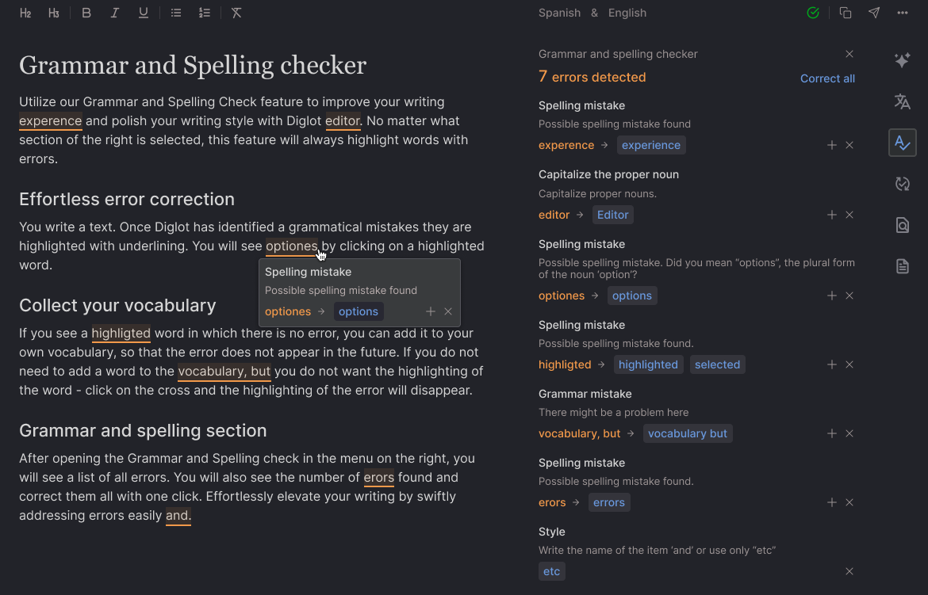Expand the English language selector

click(627, 13)
